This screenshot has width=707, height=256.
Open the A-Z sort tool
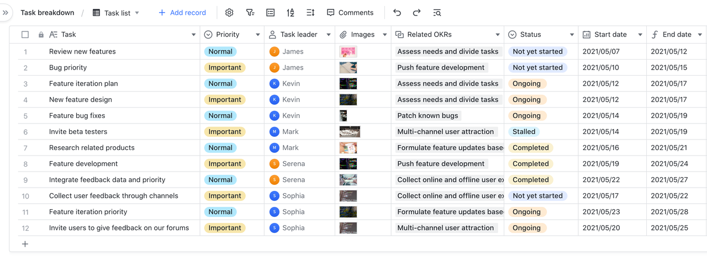(291, 13)
